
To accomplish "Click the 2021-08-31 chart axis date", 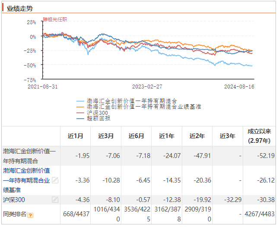I will [x=43, y=87].
